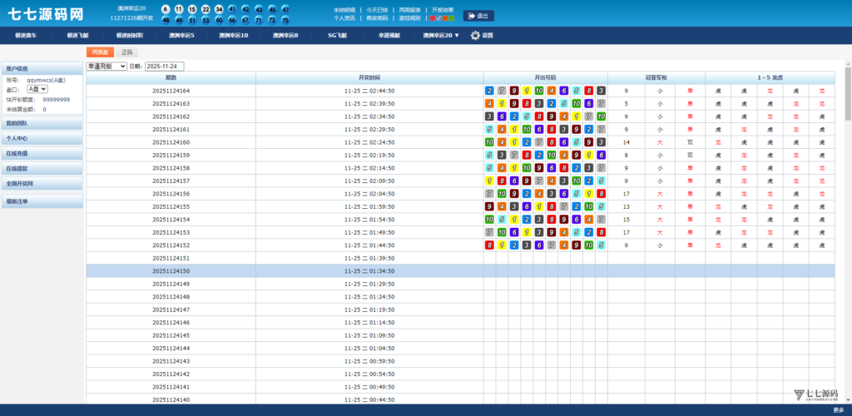Image resolution: width=852 pixels, height=416 pixels.
Task: Click the 日期 date input field
Action: pyautogui.click(x=164, y=66)
